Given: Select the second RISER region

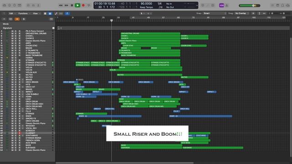Looking at the screenshot, I should pyautogui.click(x=201, y=116).
